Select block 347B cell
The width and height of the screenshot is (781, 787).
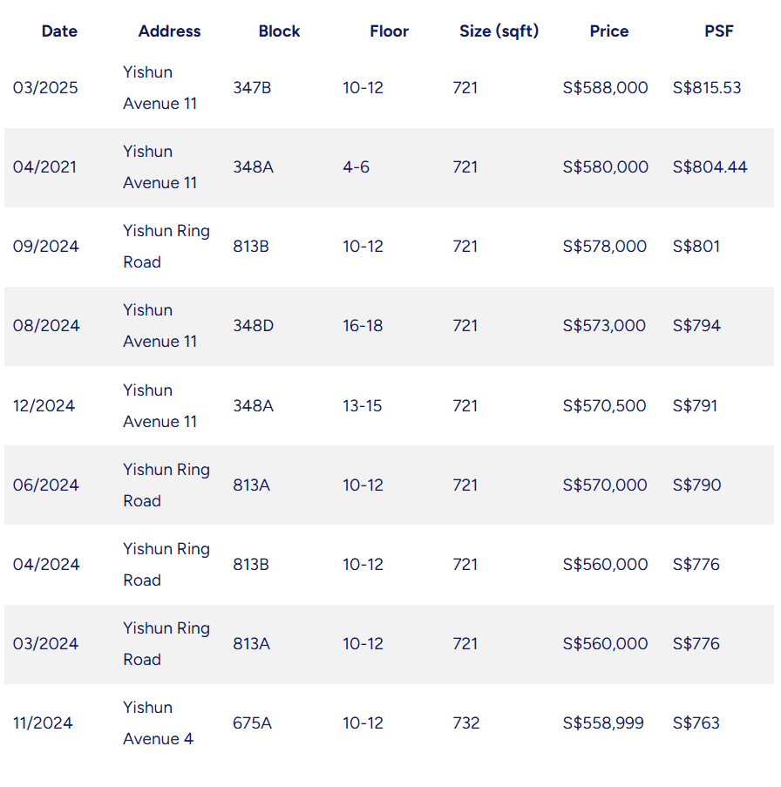point(252,88)
